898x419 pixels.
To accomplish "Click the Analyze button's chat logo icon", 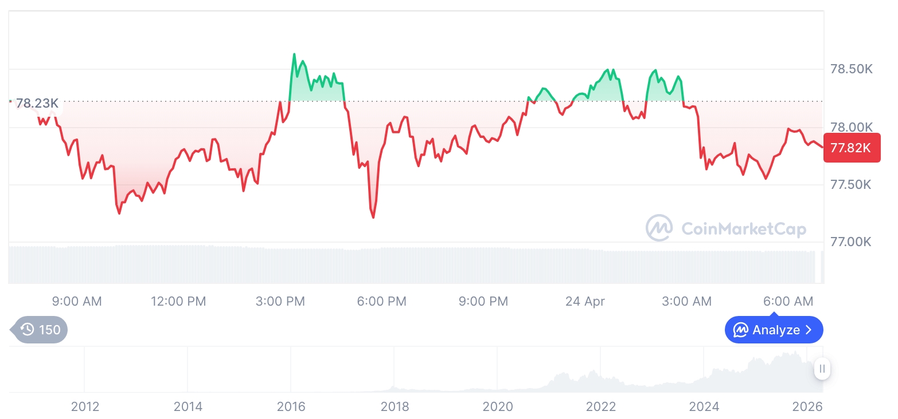I will [x=741, y=330].
